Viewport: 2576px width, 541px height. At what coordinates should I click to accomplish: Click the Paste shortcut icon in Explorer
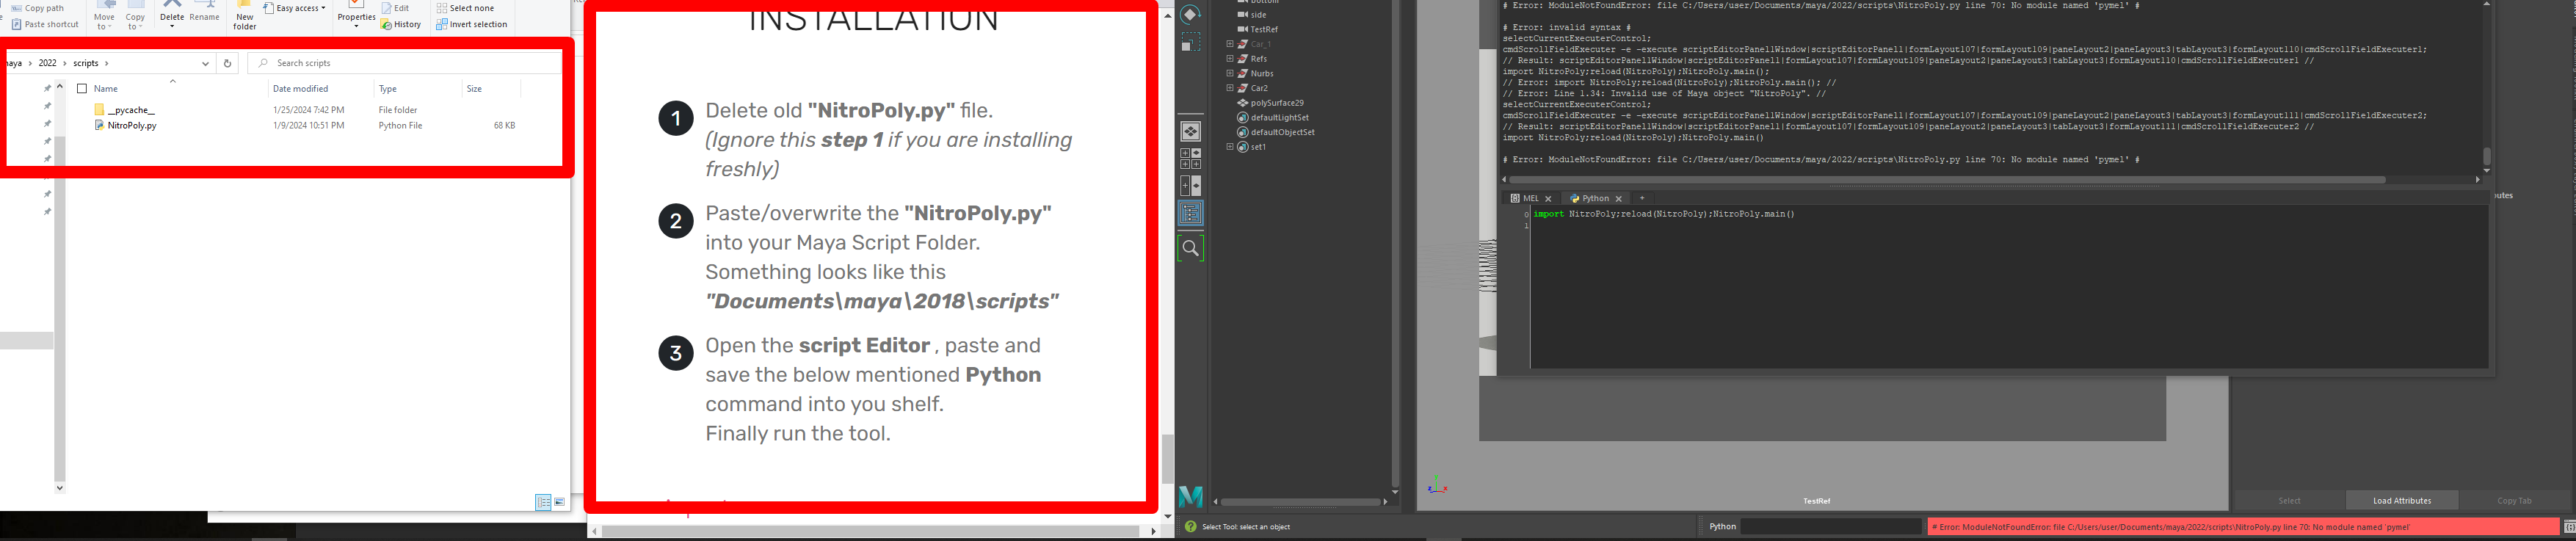tap(16, 24)
